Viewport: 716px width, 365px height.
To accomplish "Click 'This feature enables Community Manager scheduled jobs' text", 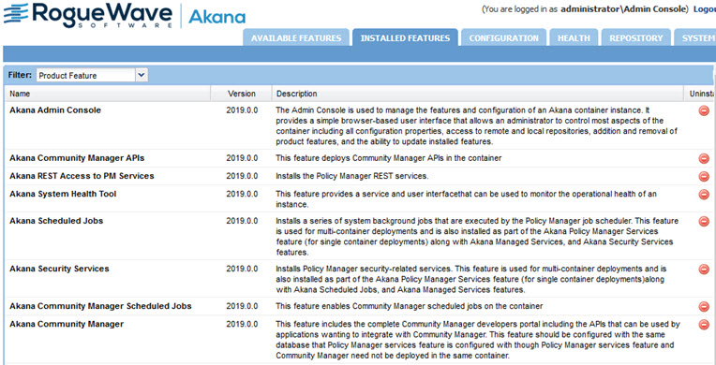I will tap(410, 307).
